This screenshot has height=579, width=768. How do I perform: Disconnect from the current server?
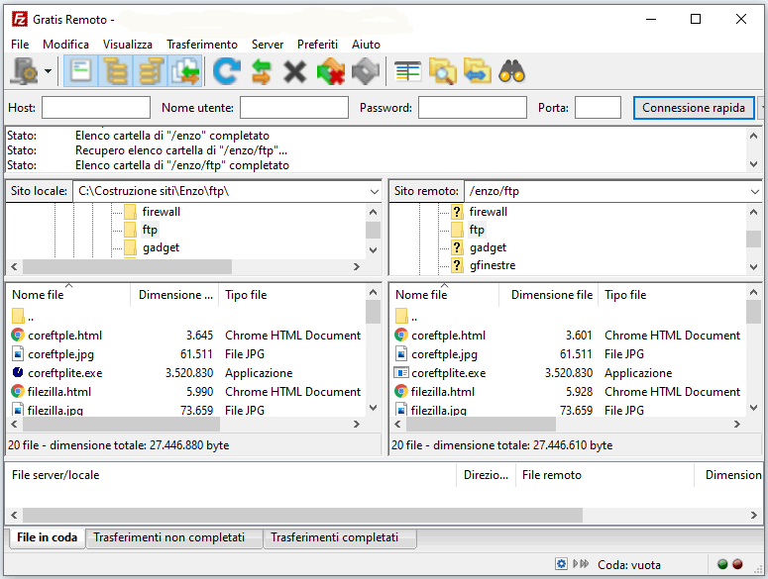(x=331, y=71)
